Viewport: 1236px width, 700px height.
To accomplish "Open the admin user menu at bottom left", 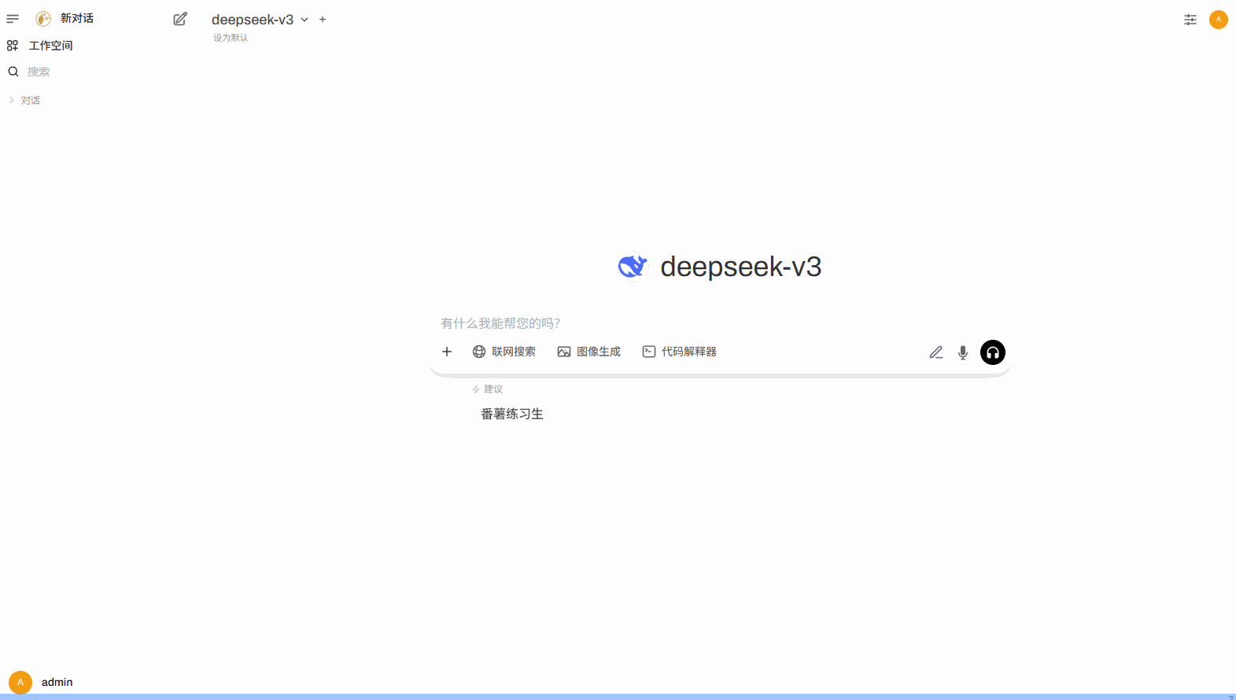I will coord(41,682).
